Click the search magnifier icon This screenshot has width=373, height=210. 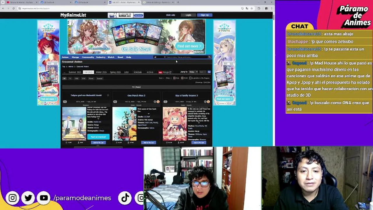click(209, 57)
